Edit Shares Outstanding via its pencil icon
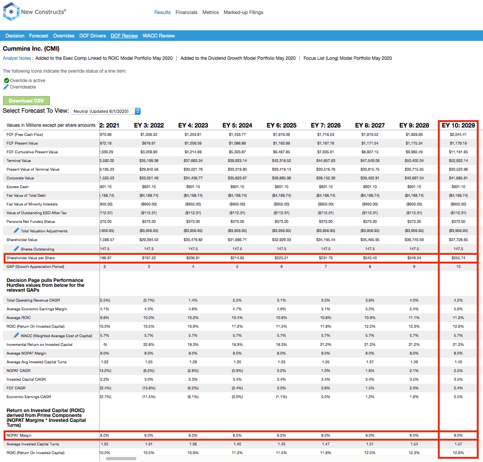The width and height of the screenshot is (483, 462). tap(16, 249)
